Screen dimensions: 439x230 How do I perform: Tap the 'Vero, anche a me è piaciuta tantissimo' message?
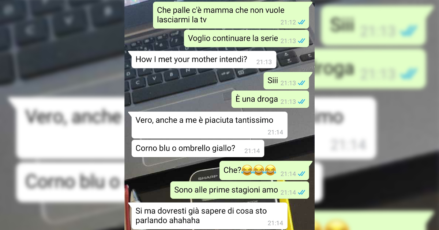tap(209, 125)
